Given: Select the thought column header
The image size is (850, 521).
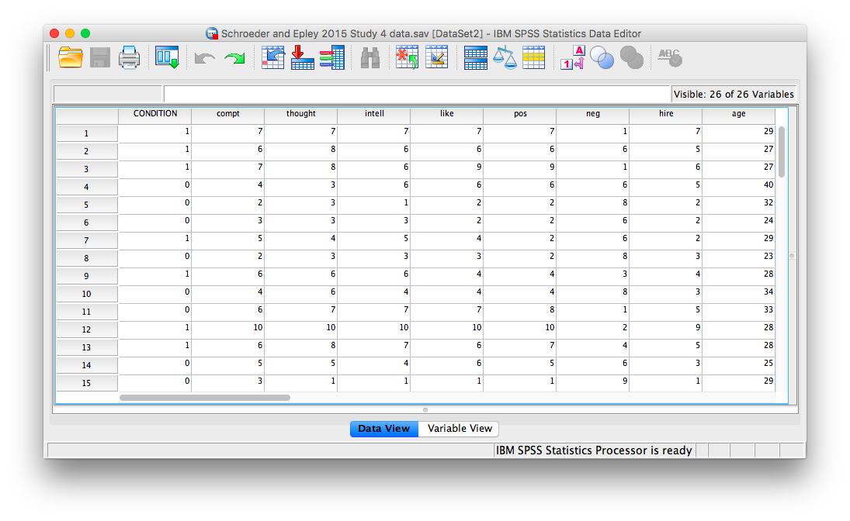Looking at the screenshot, I should tap(301, 114).
